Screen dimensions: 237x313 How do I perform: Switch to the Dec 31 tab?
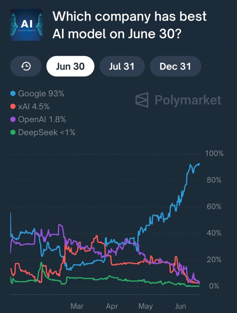(x=175, y=66)
